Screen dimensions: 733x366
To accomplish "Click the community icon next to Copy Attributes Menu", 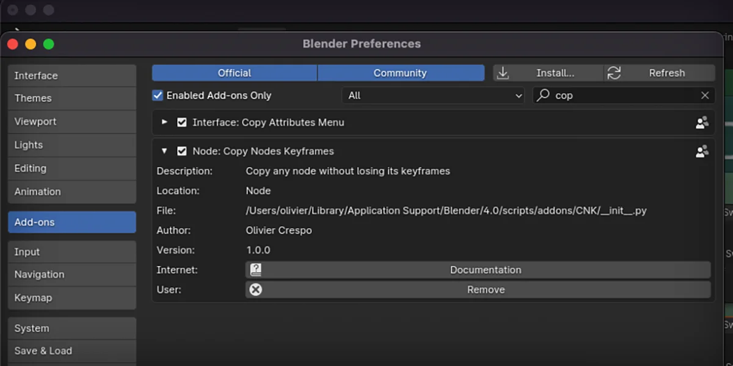I will [x=702, y=122].
